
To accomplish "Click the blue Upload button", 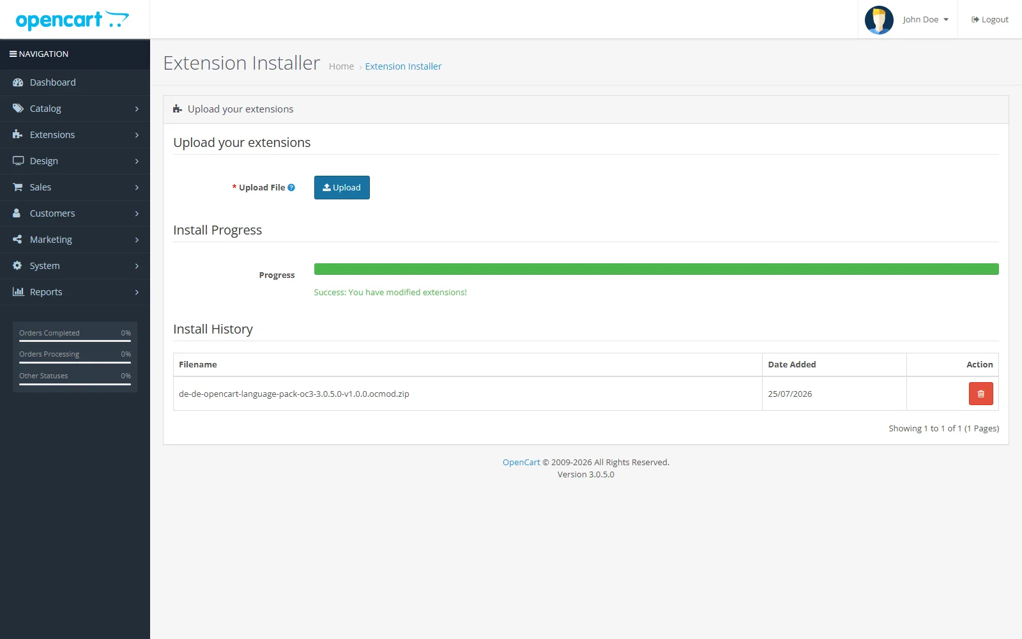I will 342,187.
